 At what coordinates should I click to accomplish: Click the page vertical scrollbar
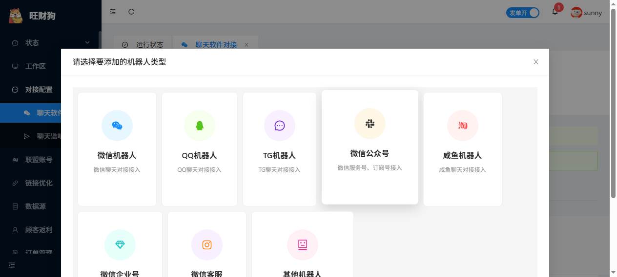click(614, 103)
